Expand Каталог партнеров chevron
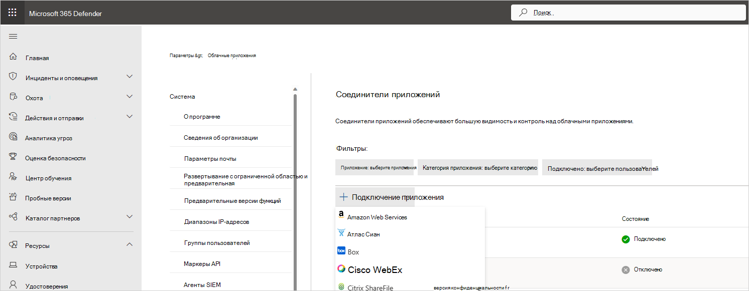This screenshot has height=291, width=749. 130,217
